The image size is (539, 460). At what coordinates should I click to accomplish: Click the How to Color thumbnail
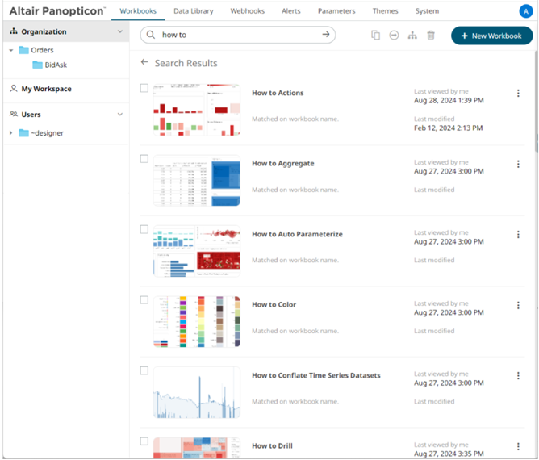pyautogui.click(x=196, y=321)
